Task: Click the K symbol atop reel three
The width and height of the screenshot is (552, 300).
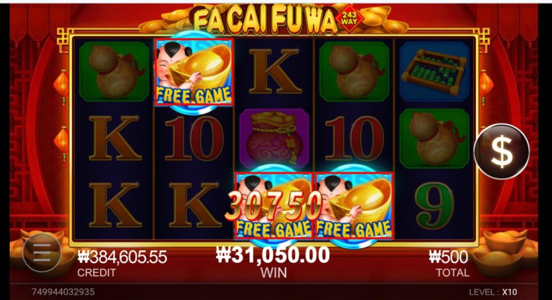Action: [x=274, y=72]
